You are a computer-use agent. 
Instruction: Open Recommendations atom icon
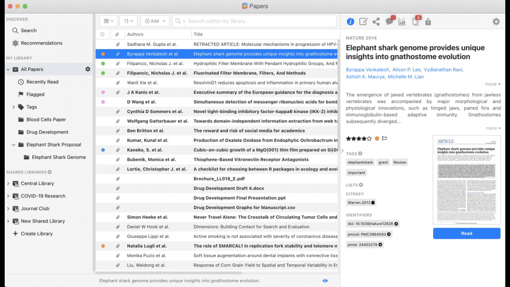coord(15,43)
